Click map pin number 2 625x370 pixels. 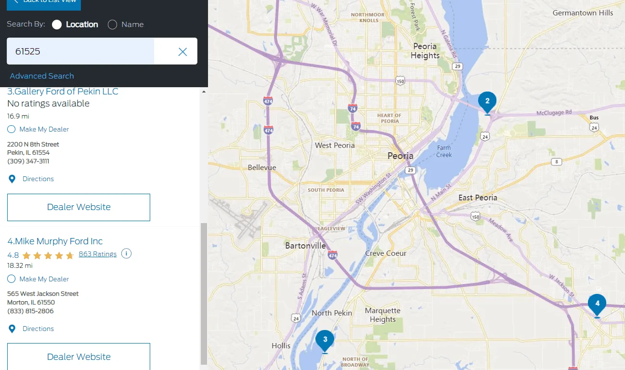487,103
